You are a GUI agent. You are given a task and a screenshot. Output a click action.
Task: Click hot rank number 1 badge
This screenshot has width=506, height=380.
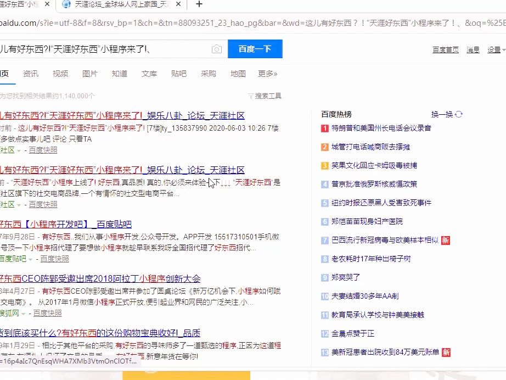pos(324,128)
